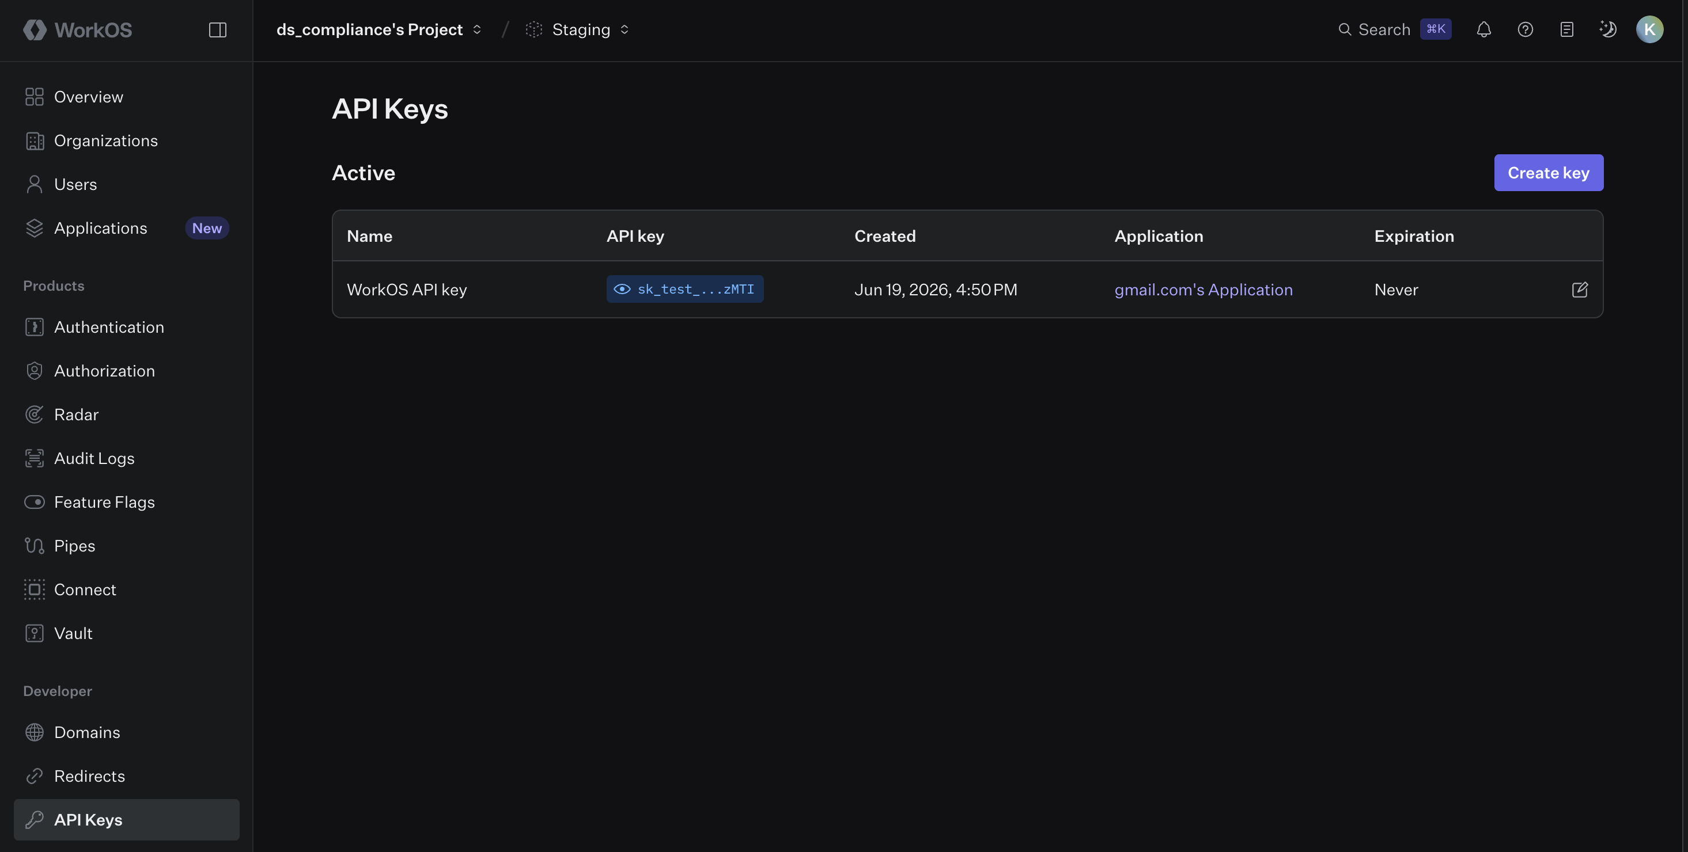Click the Audit Logs icon
1688x852 pixels.
click(34, 458)
